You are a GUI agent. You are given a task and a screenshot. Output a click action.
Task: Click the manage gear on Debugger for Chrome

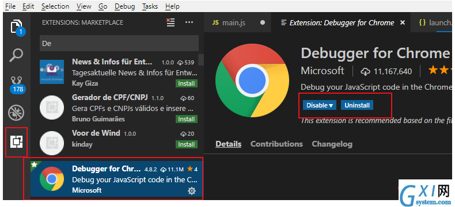click(192, 191)
